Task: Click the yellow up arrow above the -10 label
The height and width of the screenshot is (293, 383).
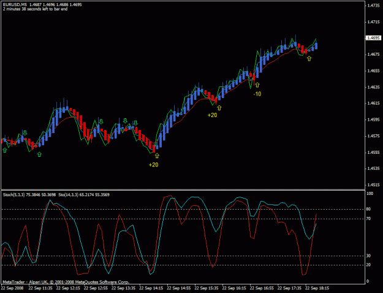Action: 257,85
